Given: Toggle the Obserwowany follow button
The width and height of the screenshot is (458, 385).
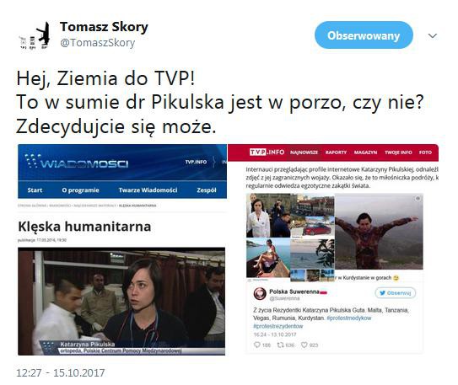Looking at the screenshot, I should (364, 35).
